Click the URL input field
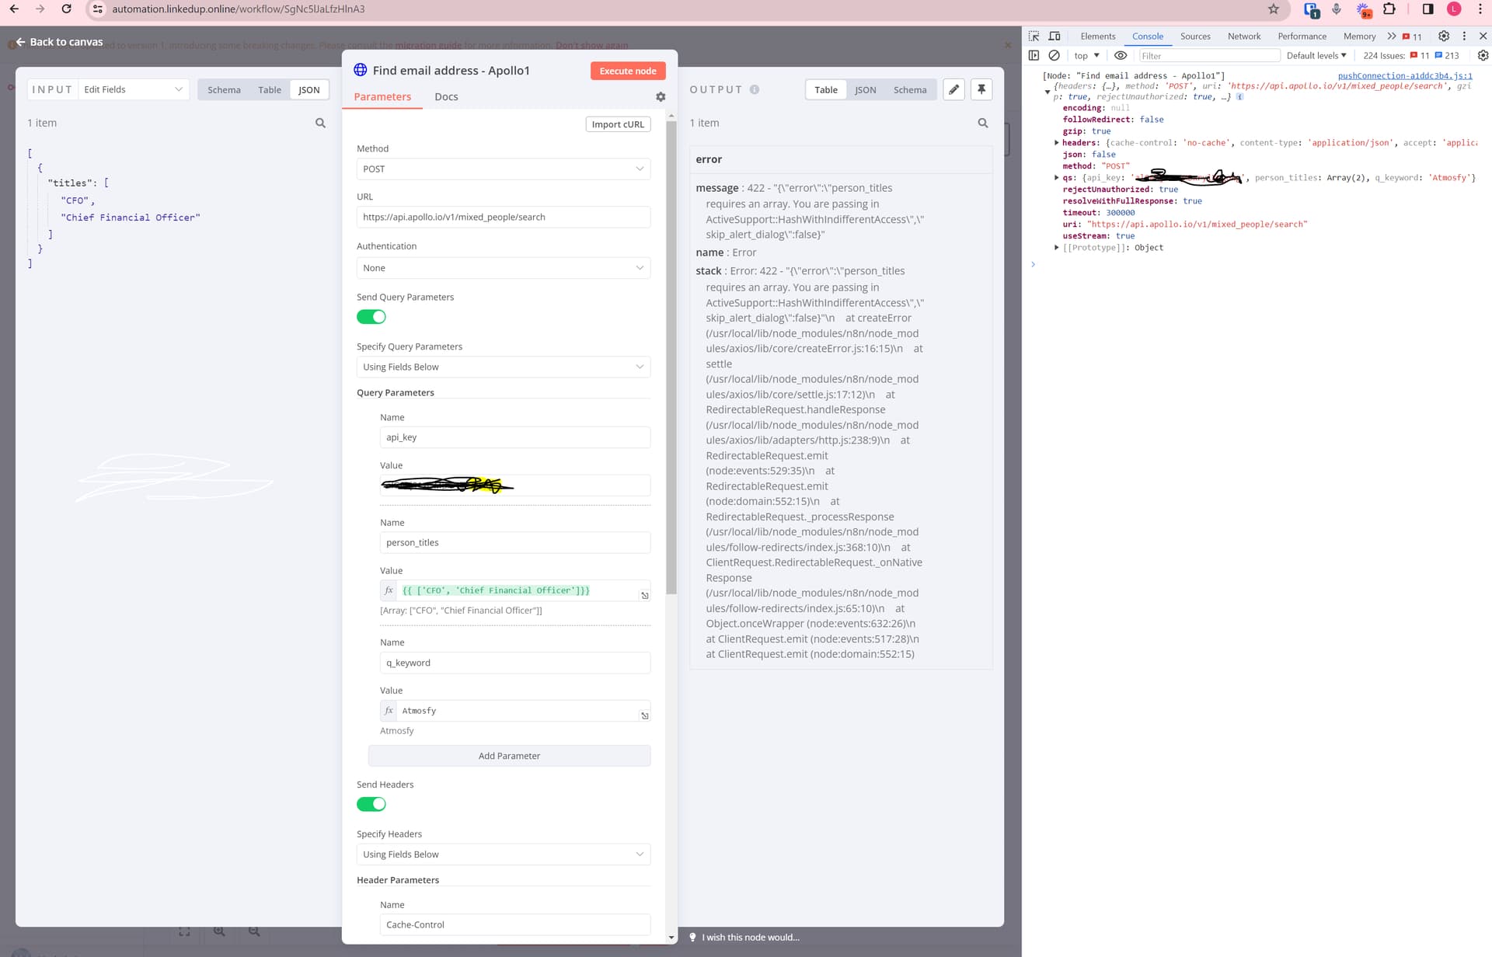1492x957 pixels. tap(504, 217)
